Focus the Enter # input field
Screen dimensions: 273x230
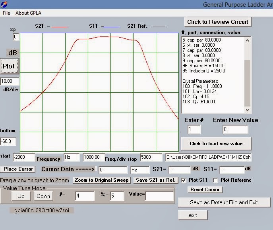[194, 129]
